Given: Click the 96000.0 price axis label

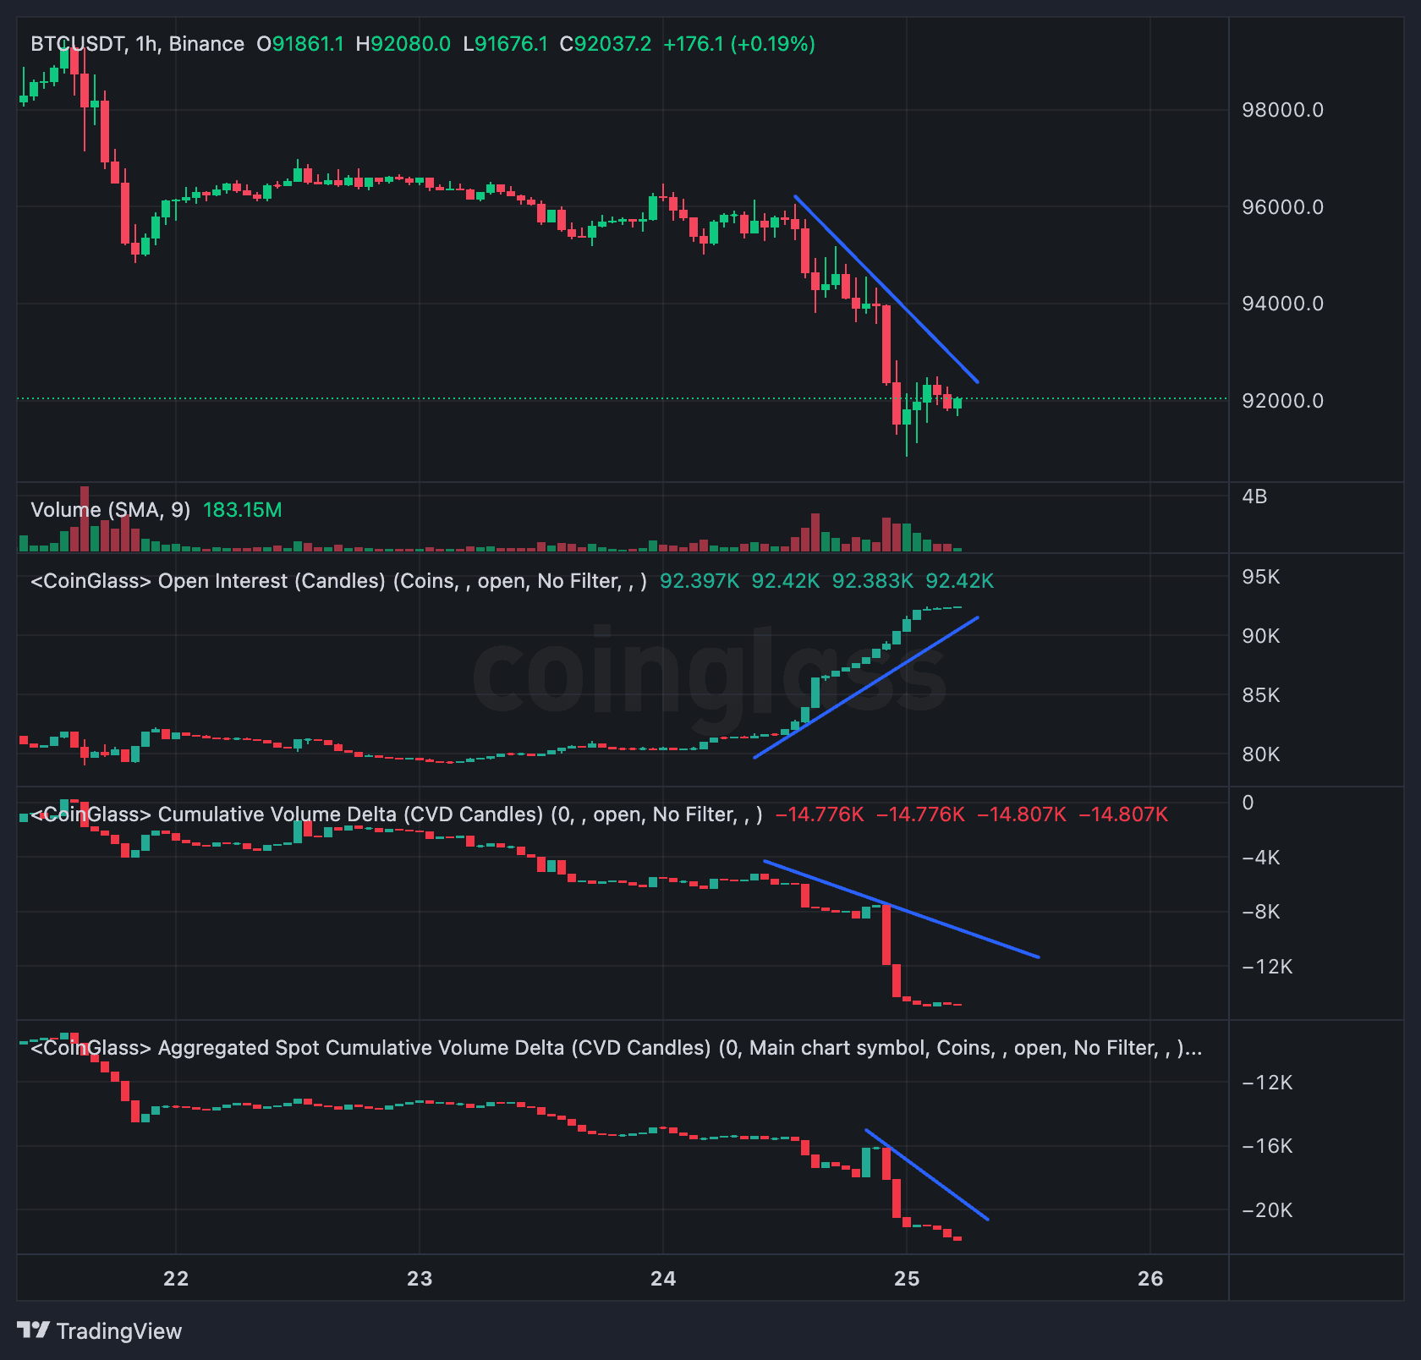Looking at the screenshot, I should point(1282,207).
